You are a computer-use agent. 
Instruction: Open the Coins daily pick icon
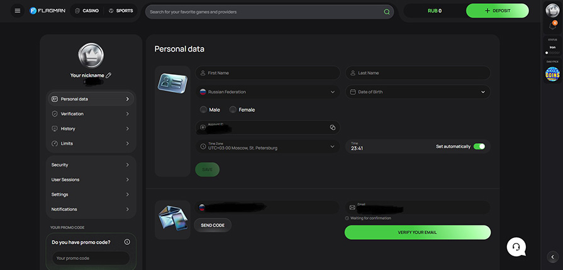point(552,74)
